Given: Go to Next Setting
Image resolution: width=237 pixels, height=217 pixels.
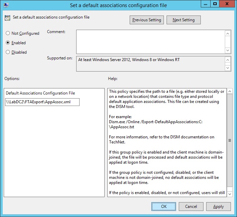Looking at the screenshot, I should point(184,20).
